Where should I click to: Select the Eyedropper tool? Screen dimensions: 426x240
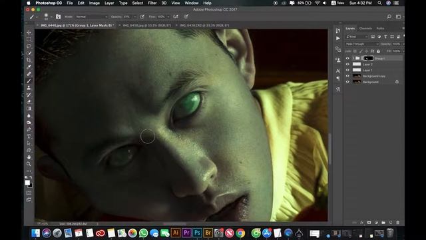click(x=29, y=67)
